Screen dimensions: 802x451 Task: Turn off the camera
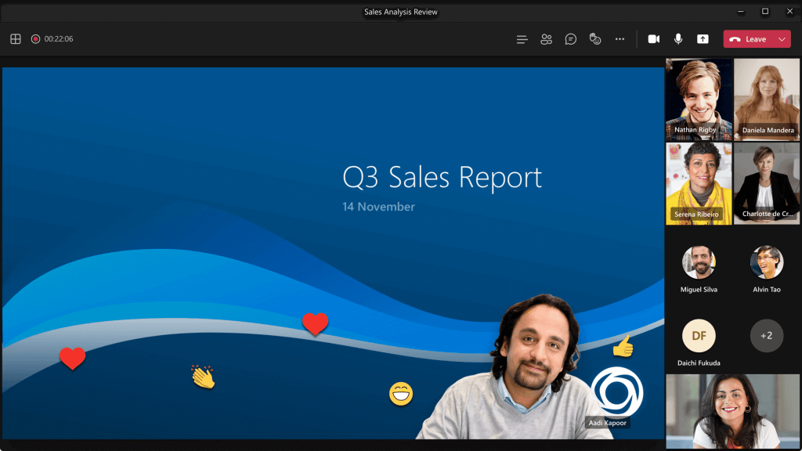pos(653,39)
